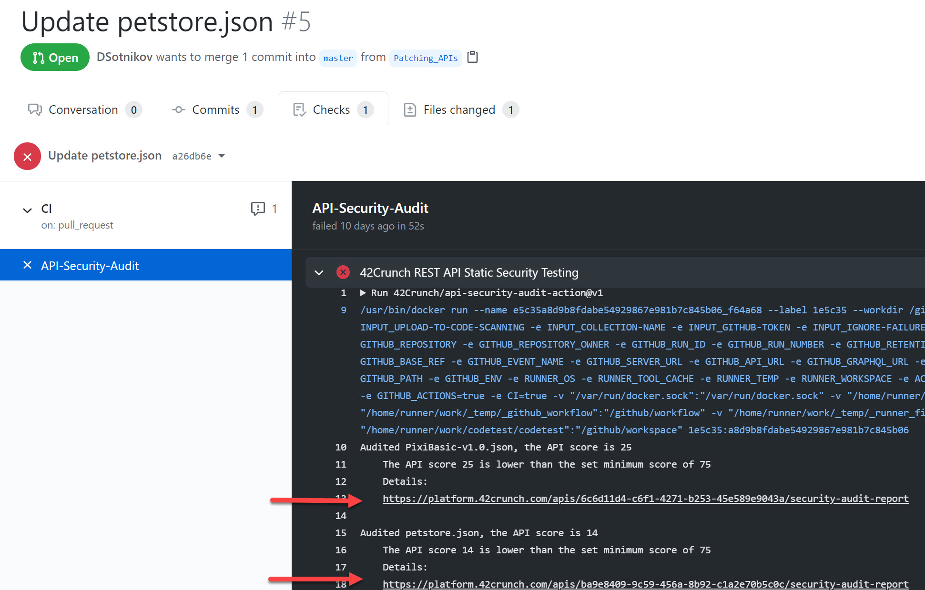This screenshot has width=925, height=590.
Task: Click the green Open pull request badge
Action: tap(55, 58)
